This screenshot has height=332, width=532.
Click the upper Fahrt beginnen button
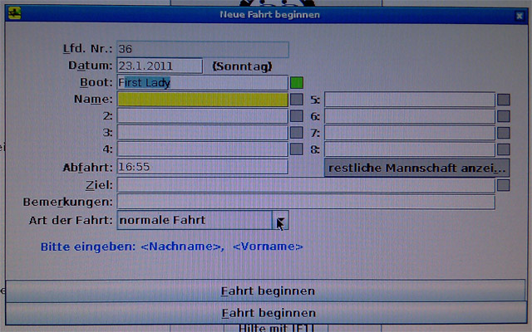[x=267, y=291]
